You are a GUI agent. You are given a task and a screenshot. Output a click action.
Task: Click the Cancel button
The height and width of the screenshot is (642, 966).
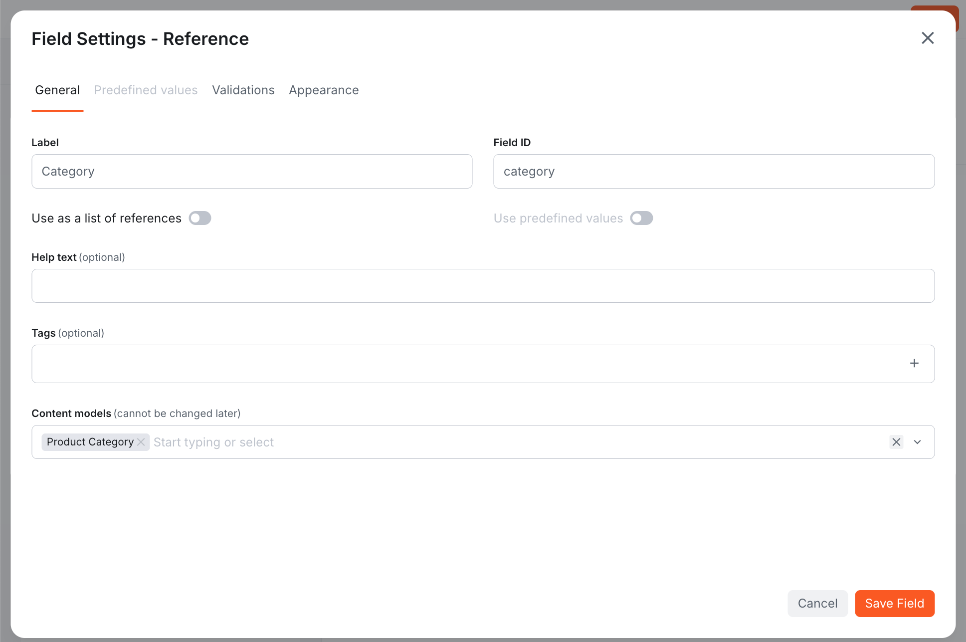click(817, 603)
